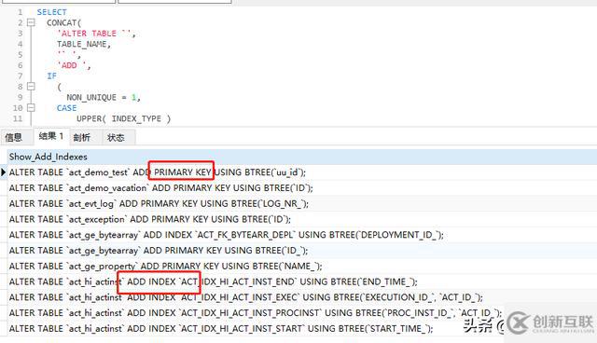The width and height of the screenshot is (597, 343).
Task: Open the 剖析 tab
Action: point(82,137)
